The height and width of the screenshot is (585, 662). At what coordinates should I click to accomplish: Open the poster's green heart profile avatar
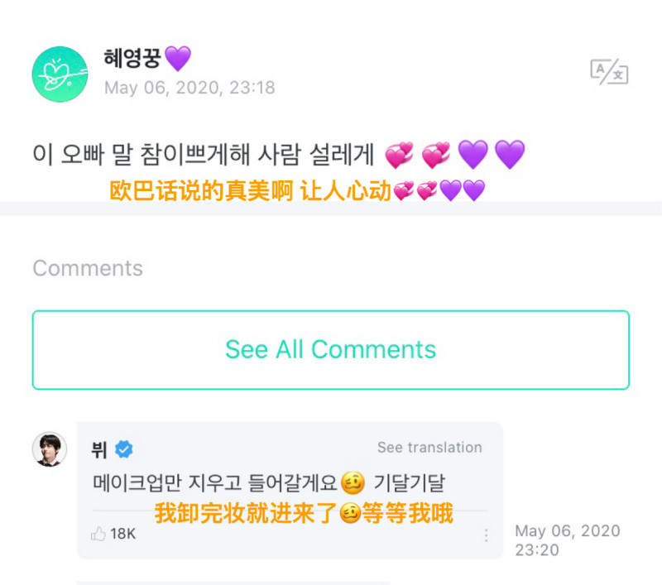tap(60, 74)
